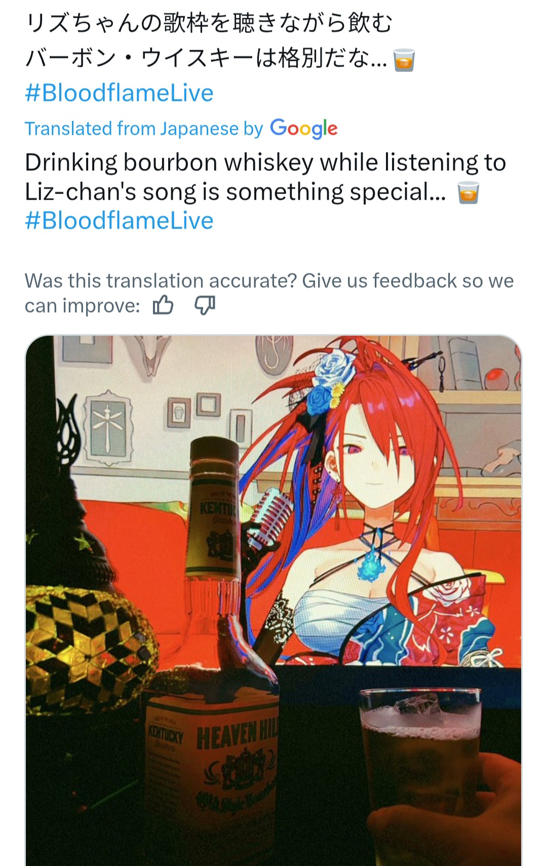The width and height of the screenshot is (547, 866).
Task: Tap the whiskey emoji after 'something special...'
Action: pos(468,193)
